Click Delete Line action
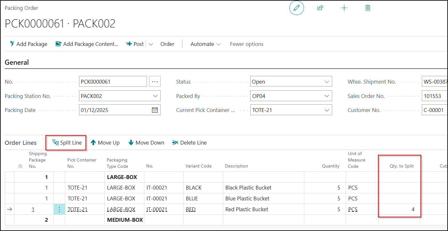 pos(189,143)
